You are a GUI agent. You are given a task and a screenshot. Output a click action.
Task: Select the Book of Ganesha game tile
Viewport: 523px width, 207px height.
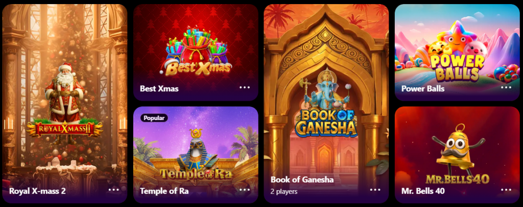(x=326, y=103)
